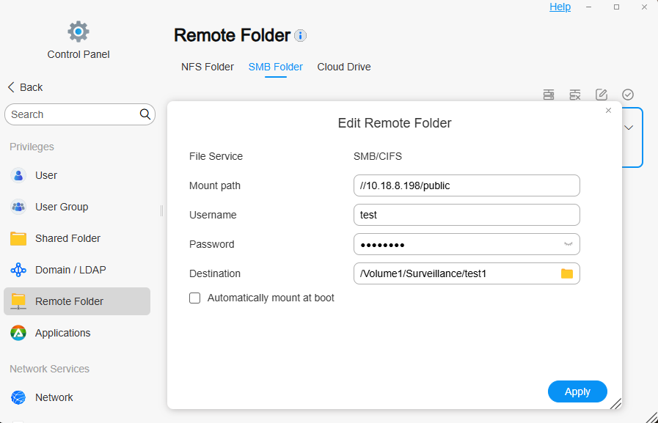Click the edit pencil toolbar icon

point(602,95)
